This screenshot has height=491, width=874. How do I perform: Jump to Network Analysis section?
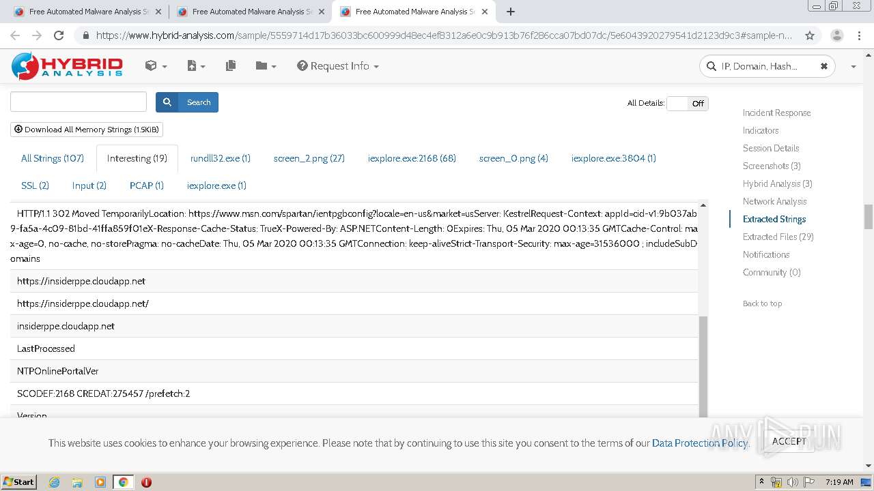775,201
